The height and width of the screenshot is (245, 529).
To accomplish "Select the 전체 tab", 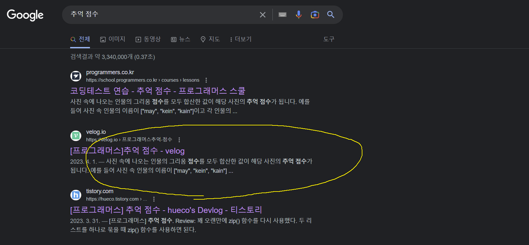I will pyautogui.click(x=80, y=39).
